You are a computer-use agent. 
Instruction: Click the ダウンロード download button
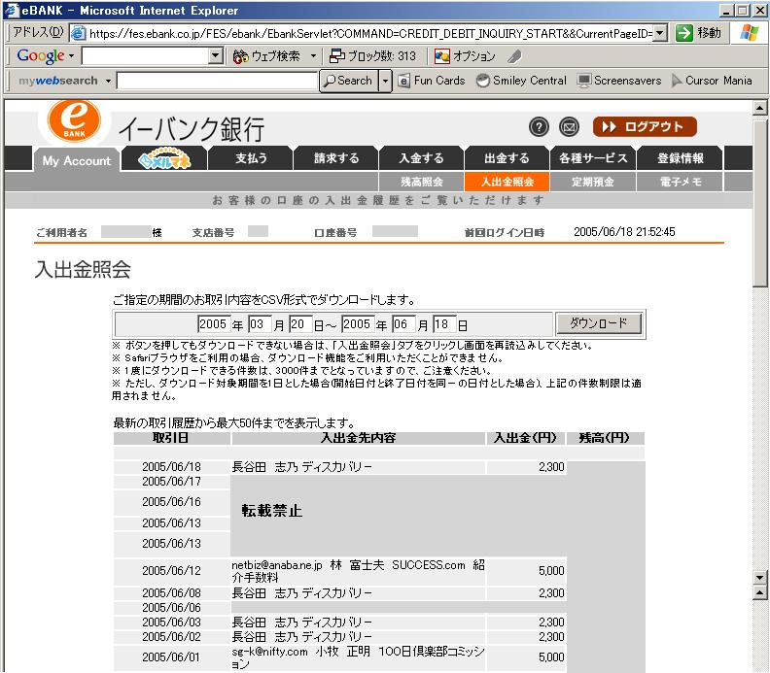point(598,323)
